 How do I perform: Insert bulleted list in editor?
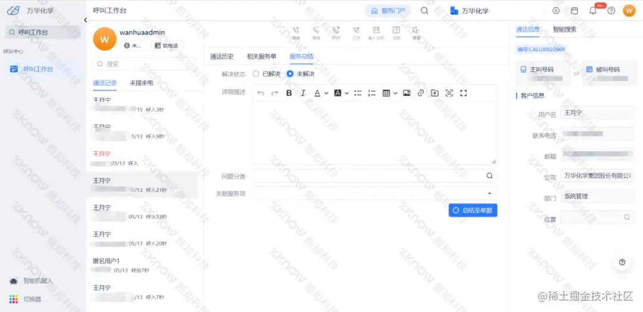pos(358,93)
